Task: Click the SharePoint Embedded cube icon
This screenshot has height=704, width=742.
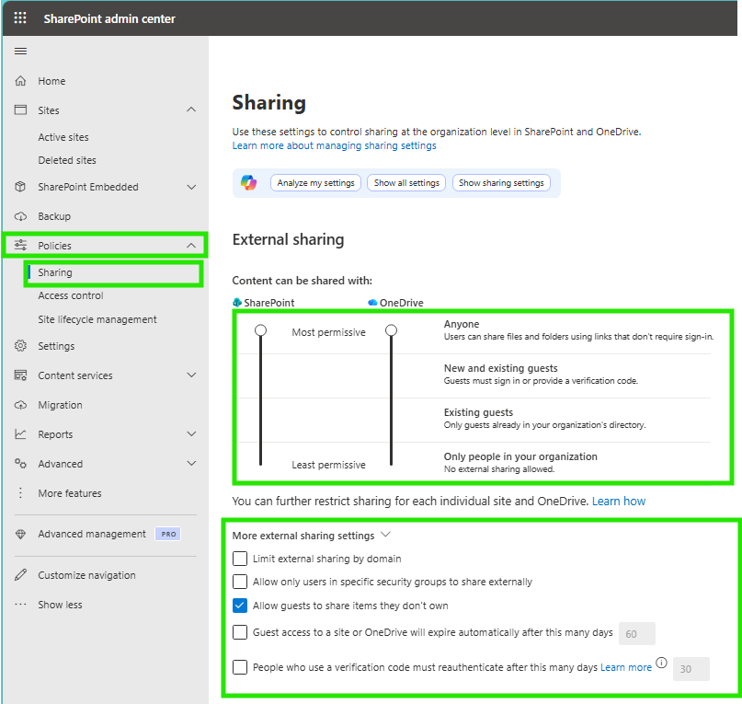Action: pyautogui.click(x=20, y=187)
